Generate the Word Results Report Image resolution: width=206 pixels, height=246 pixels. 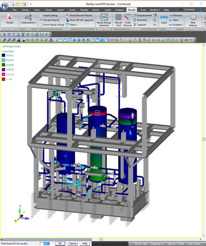(x=79, y=15)
